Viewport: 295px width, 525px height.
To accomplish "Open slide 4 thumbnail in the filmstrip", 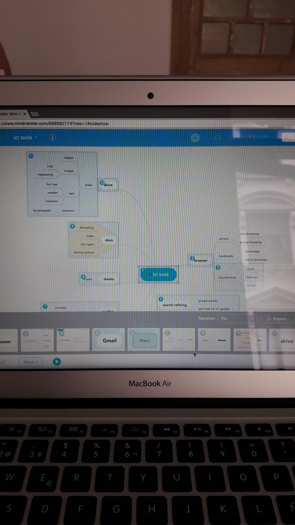I will (x=73, y=340).
